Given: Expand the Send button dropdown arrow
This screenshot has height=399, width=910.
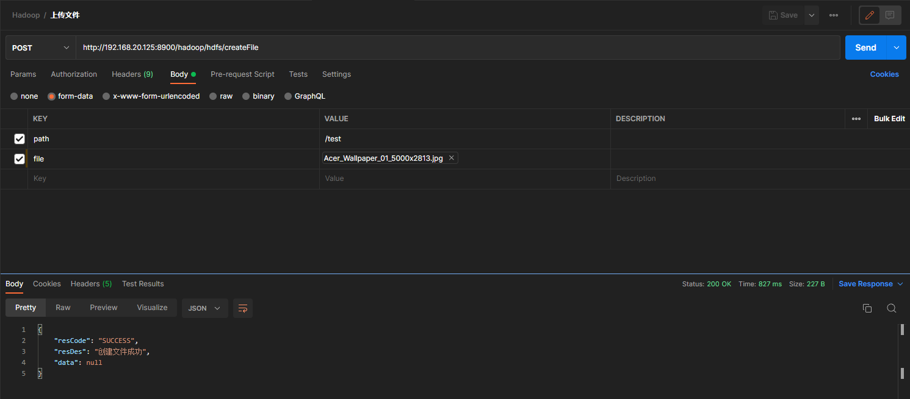Looking at the screenshot, I should tap(897, 48).
